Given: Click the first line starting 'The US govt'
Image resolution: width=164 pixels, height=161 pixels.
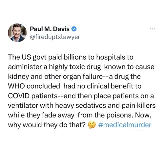Looking at the screenshot, I should 71,57.
